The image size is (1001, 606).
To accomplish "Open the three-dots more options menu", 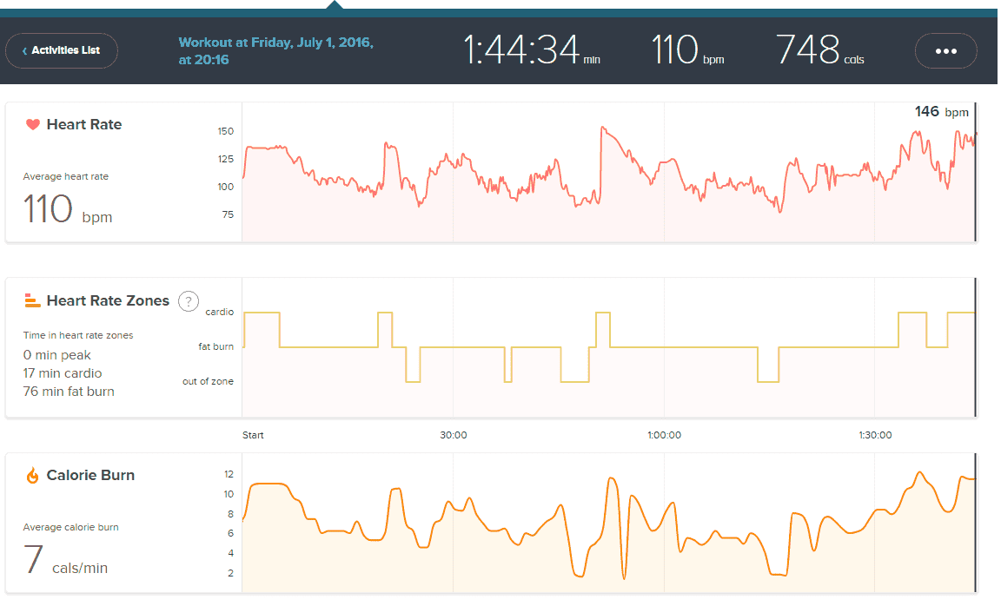I will pyautogui.click(x=945, y=50).
